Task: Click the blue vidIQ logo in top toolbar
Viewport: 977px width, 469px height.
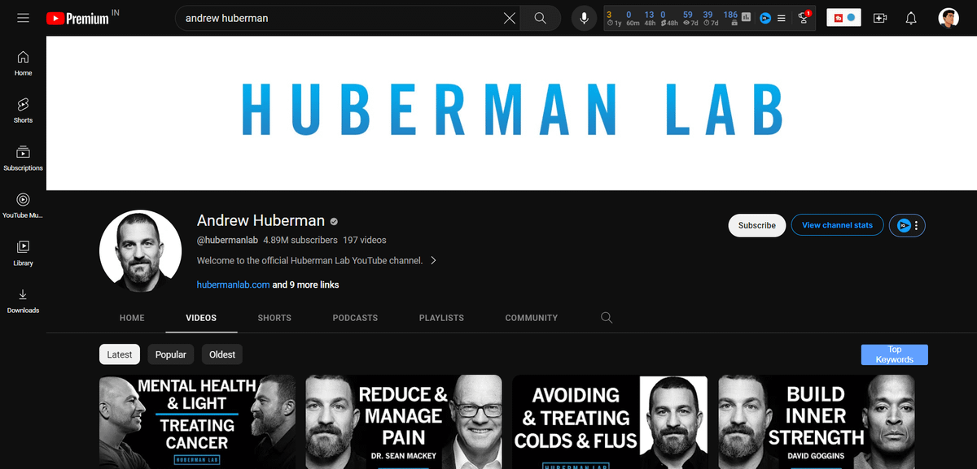Action: pos(765,18)
